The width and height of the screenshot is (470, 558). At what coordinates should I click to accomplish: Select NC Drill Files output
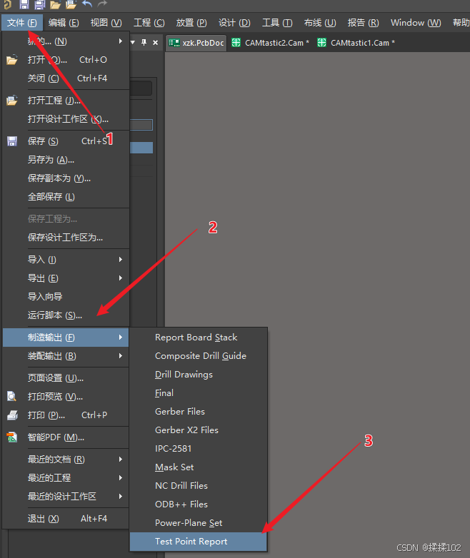click(x=198, y=485)
